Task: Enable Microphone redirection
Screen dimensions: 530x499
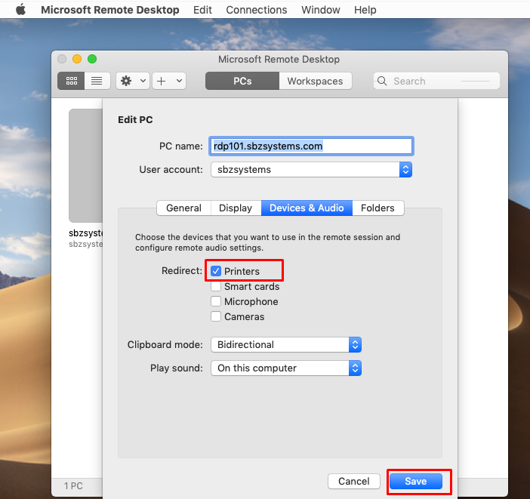Action: [x=216, y=301]
